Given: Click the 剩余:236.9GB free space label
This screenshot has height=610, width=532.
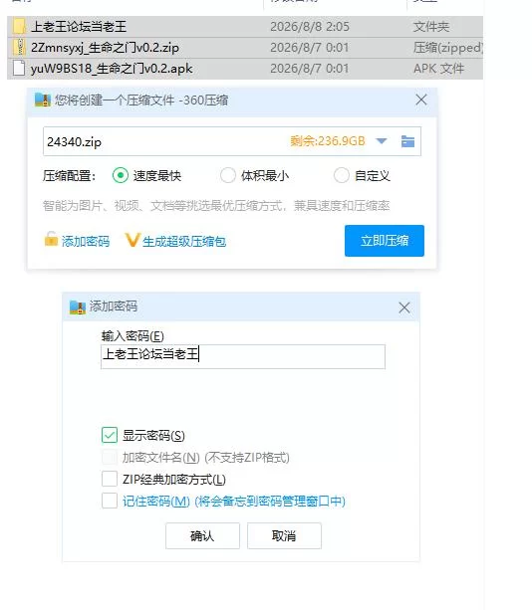Looking at the screenshot, I should (328, 141).
